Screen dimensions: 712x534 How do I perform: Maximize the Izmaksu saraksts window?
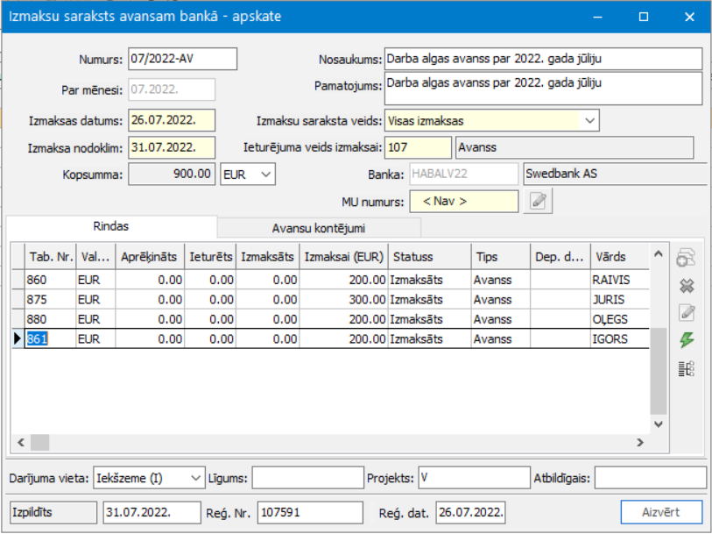[644, 17]
